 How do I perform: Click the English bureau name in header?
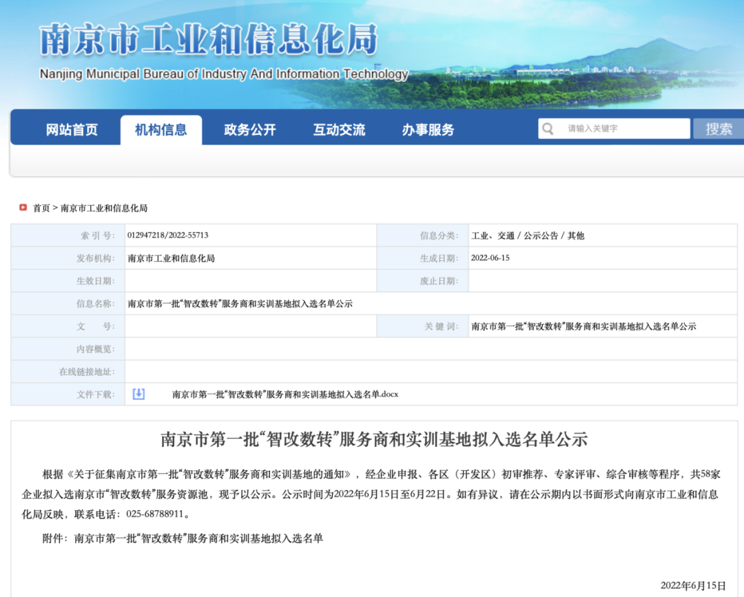click(x=224, y=74)
